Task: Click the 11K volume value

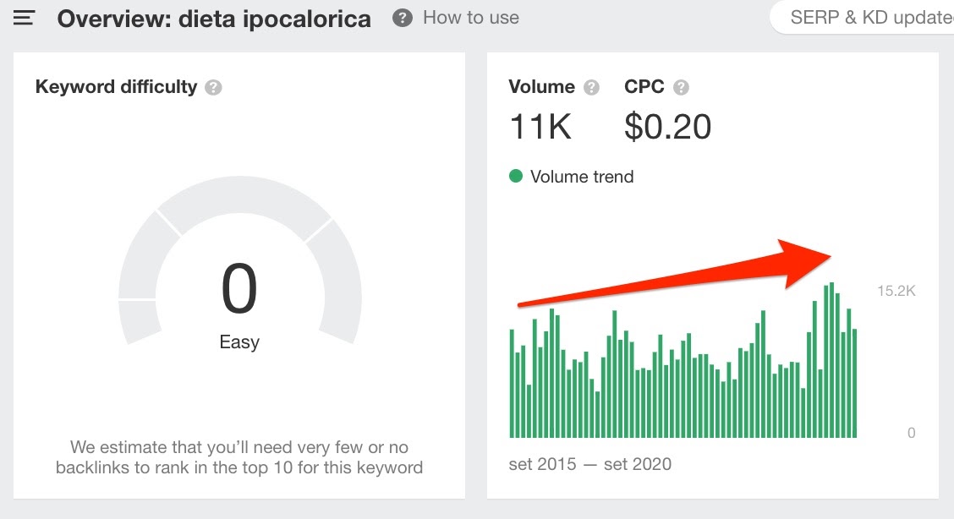Action: (x=540, y=127)
